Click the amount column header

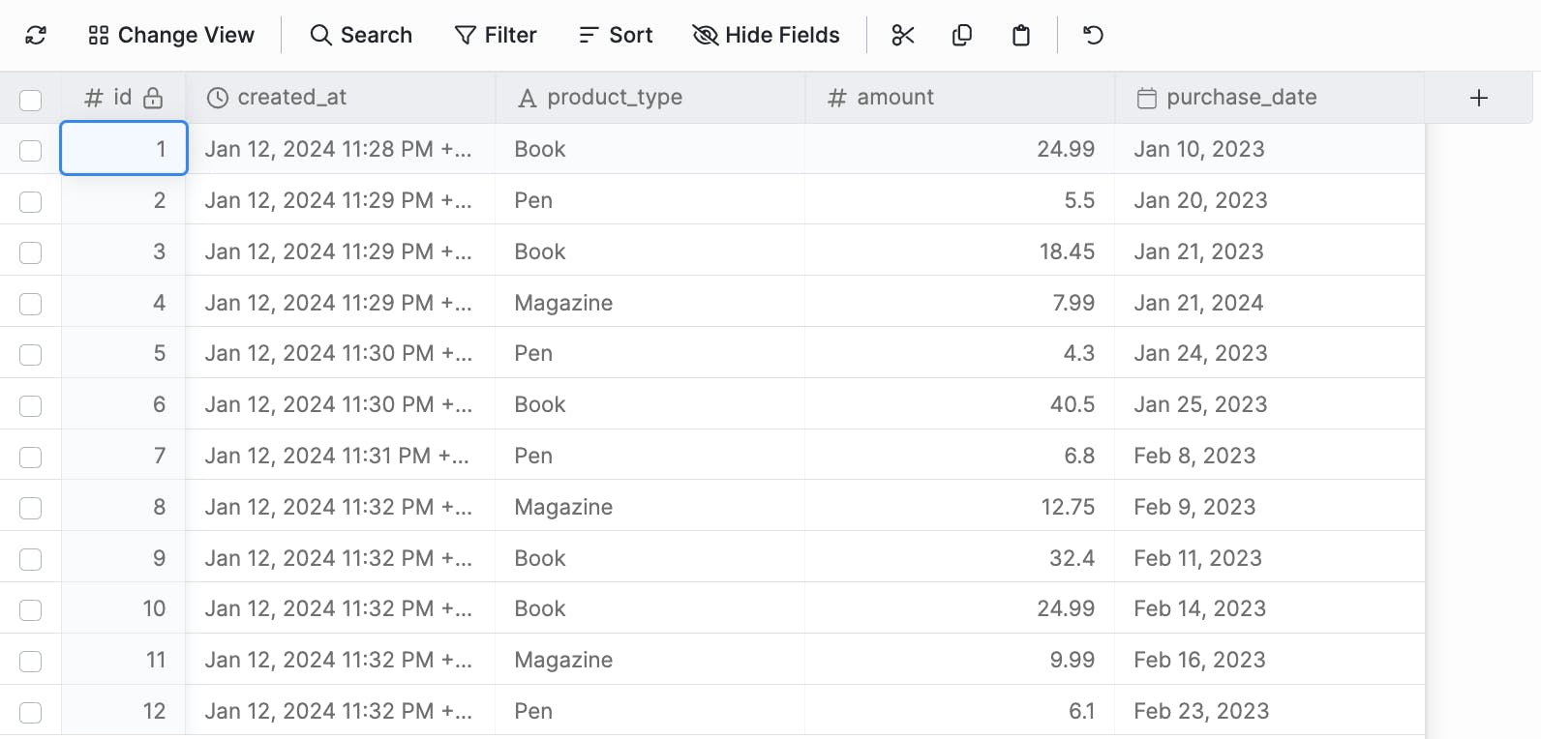point(894,98)
